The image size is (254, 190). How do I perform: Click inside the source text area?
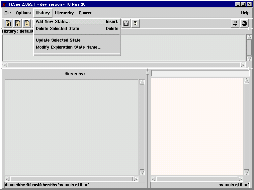(x=197, y=127)
